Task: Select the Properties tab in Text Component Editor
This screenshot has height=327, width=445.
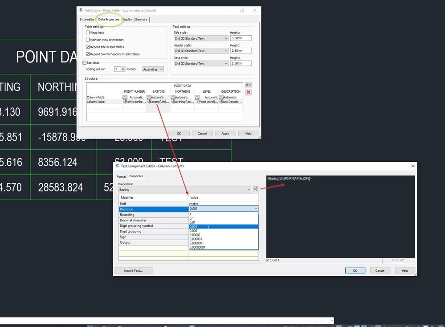Action: coord(136,176)
